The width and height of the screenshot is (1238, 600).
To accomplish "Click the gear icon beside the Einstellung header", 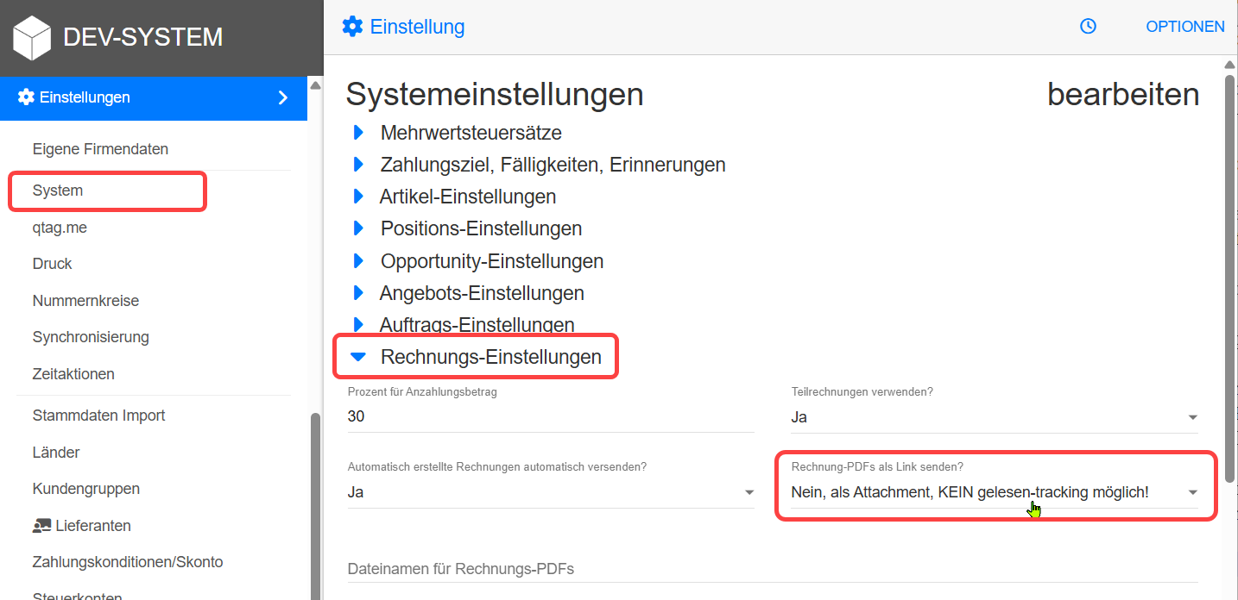I will (x=352, y=27).
